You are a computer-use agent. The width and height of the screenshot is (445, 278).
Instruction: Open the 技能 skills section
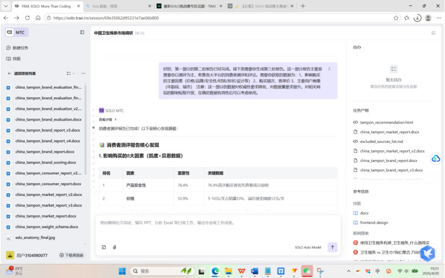17,58
